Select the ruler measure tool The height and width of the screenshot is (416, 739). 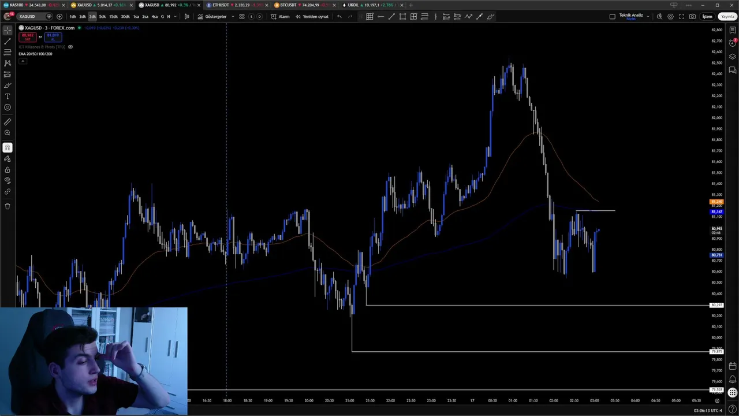pos(8,122)
